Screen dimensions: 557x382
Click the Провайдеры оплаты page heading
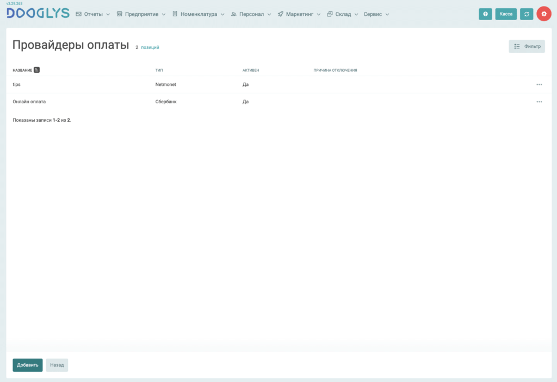pos(71,45)
